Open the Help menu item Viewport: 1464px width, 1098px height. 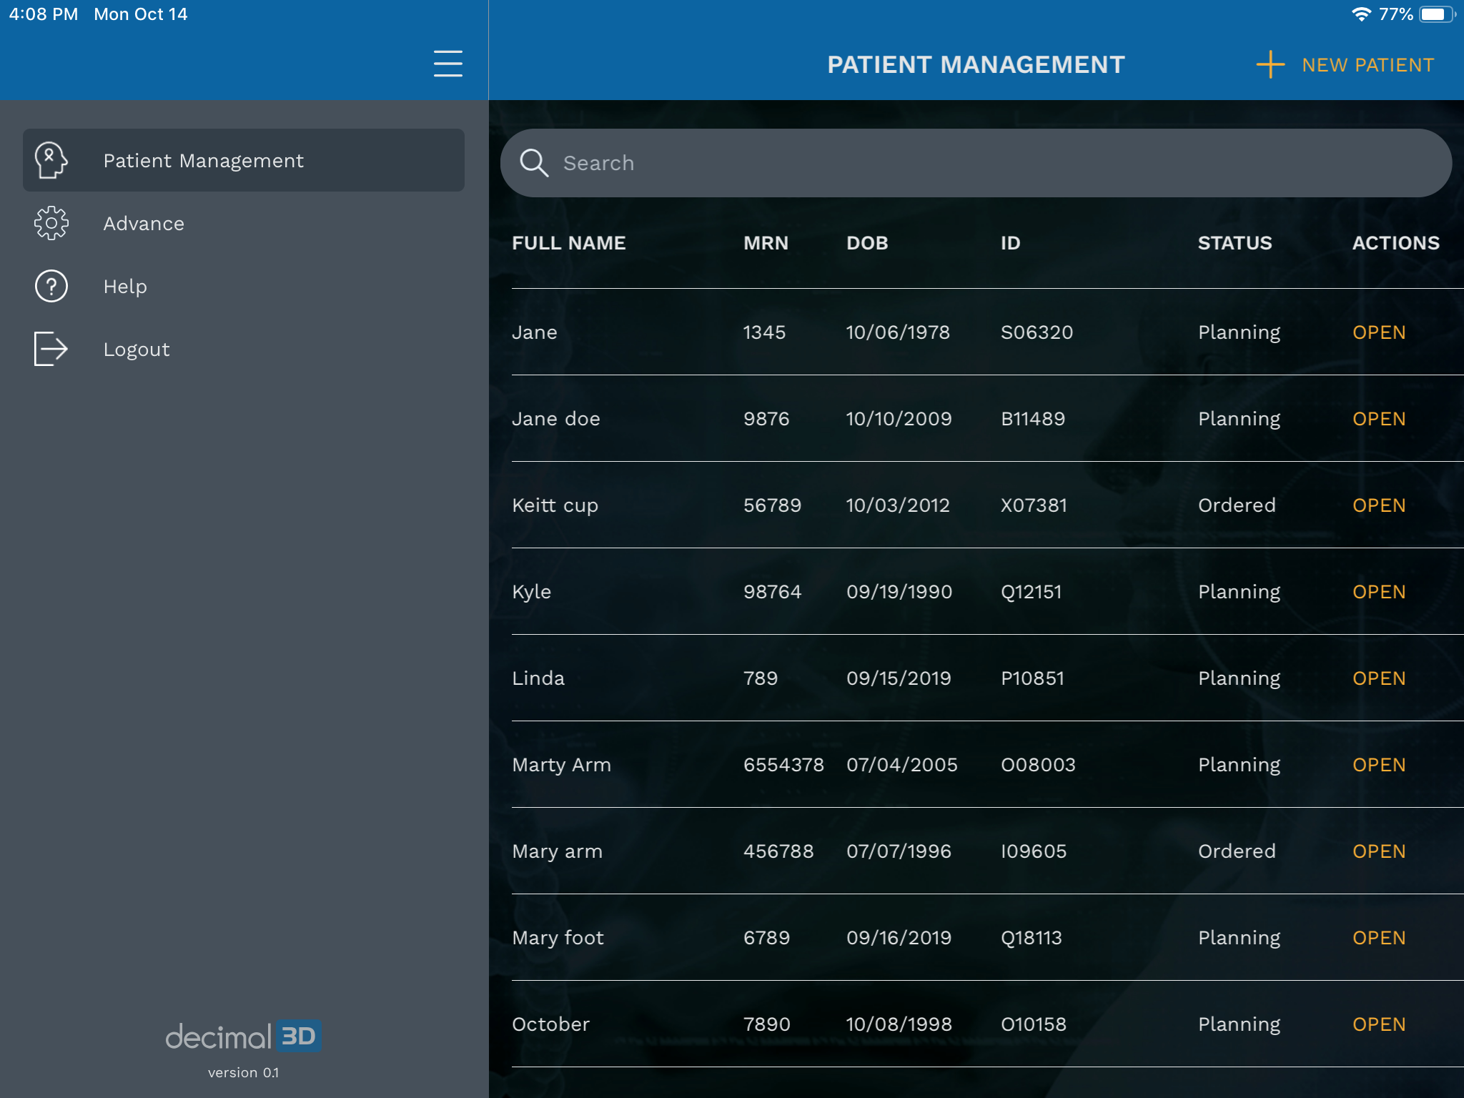click(x=125, y=287)
